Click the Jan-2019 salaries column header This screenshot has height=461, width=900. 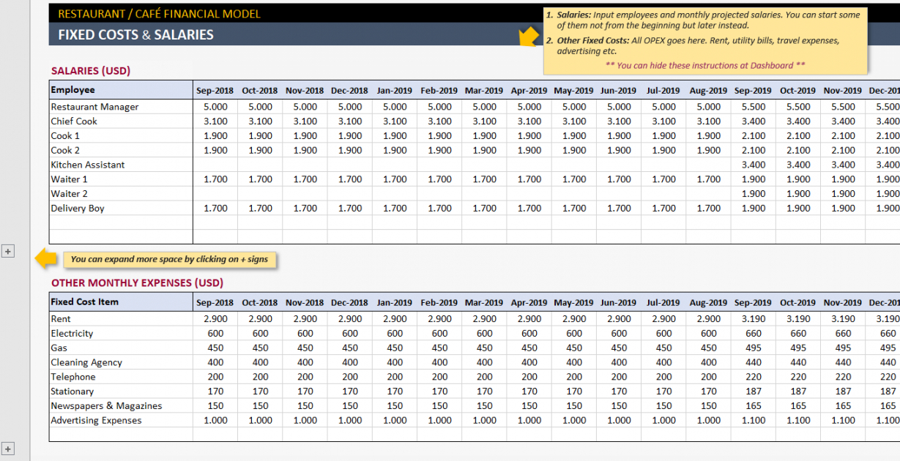(395, 91)
